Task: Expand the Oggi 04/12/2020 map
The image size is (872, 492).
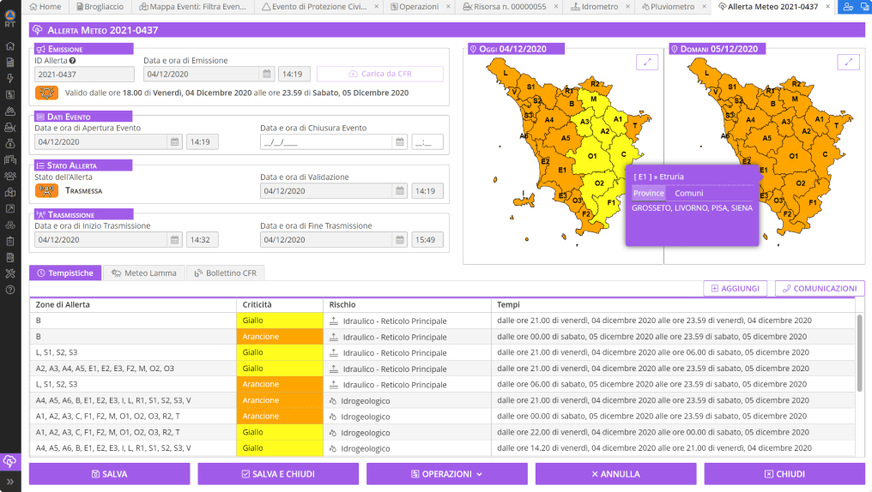Action: [x=647, y=63]
